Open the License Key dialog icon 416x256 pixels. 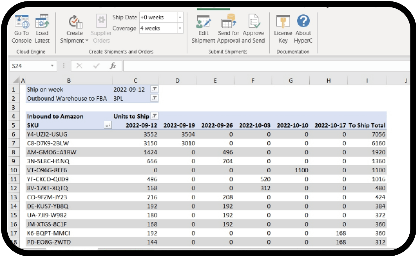(283, 22)
